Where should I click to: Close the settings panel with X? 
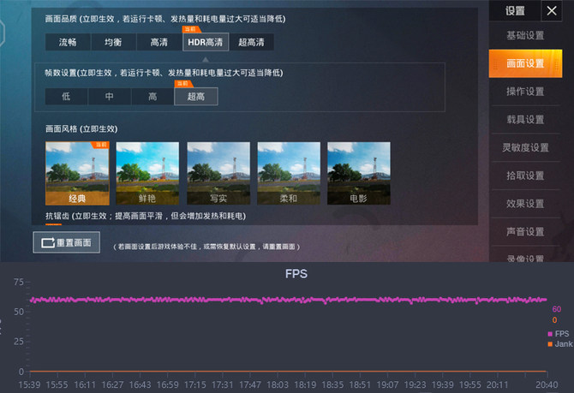[x=551, y=11]
